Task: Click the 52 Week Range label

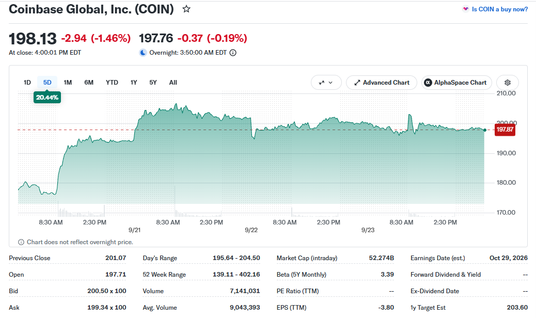Action: pos(164,275)
